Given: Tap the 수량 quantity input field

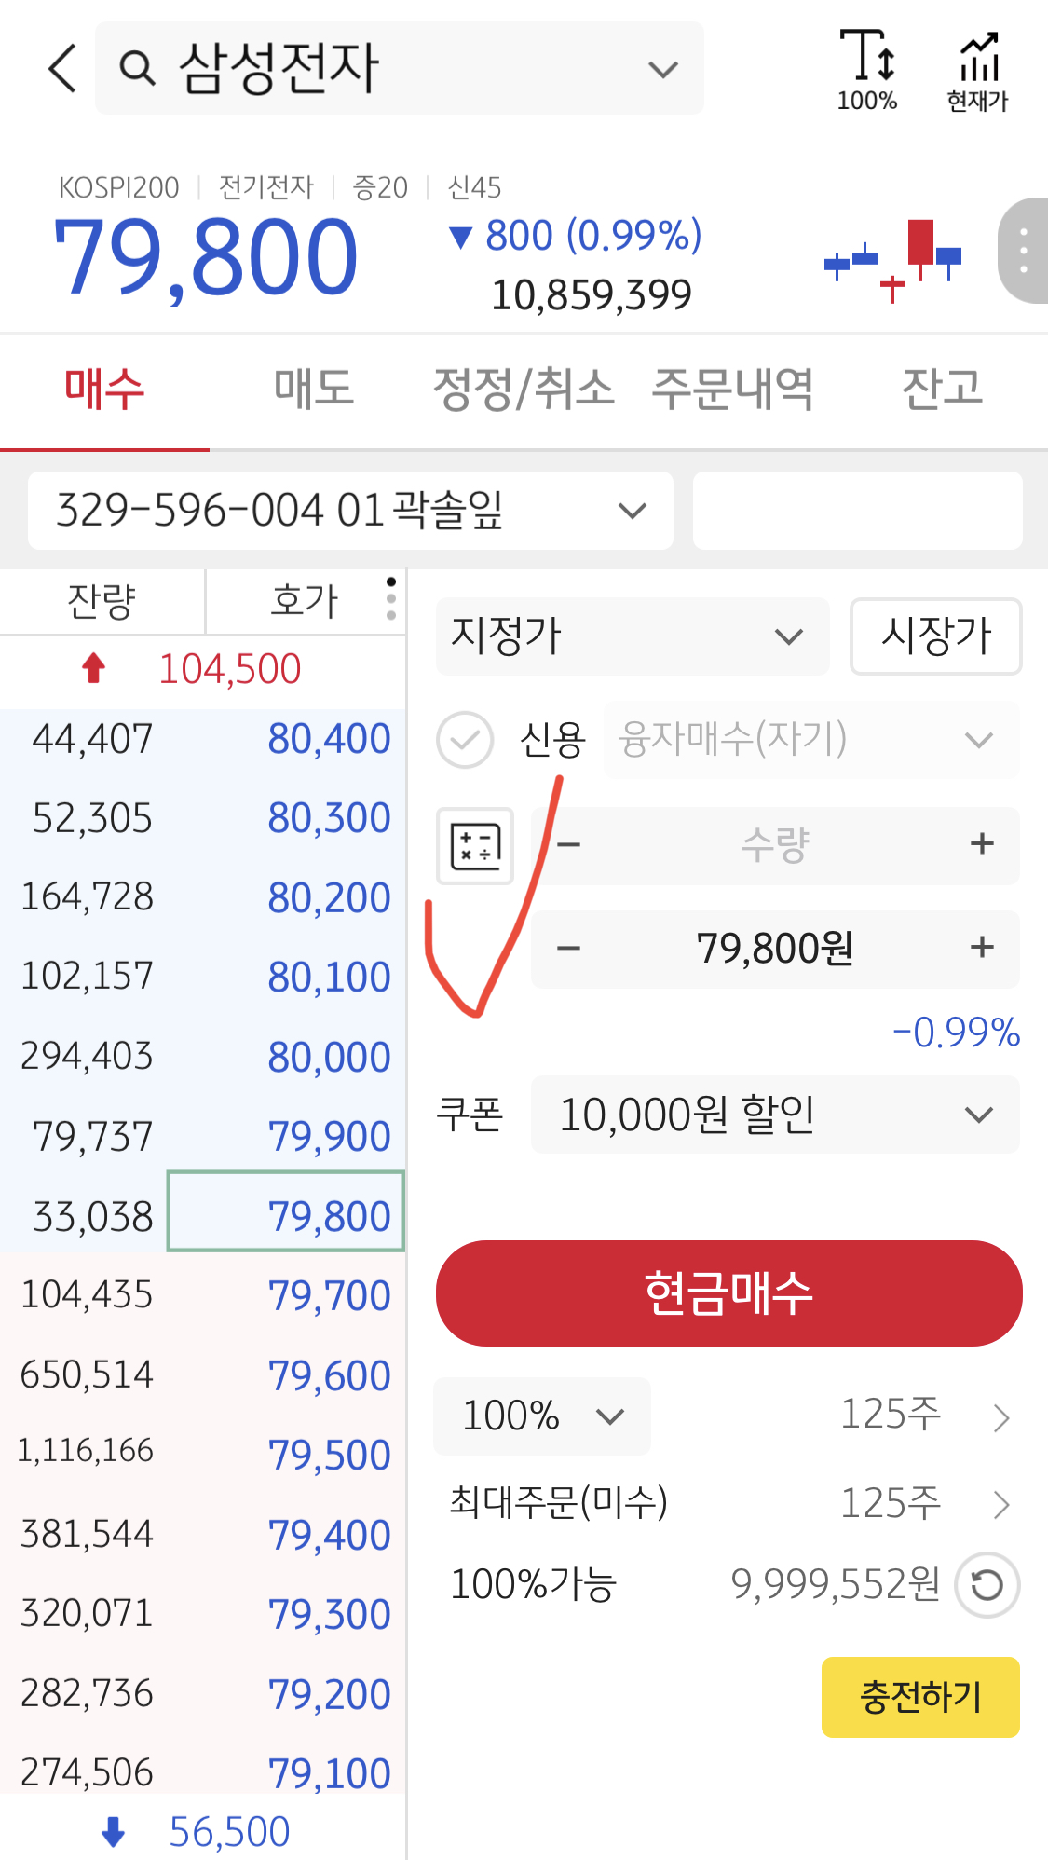Looking at the screenshot, I should [x=775, y=845].
